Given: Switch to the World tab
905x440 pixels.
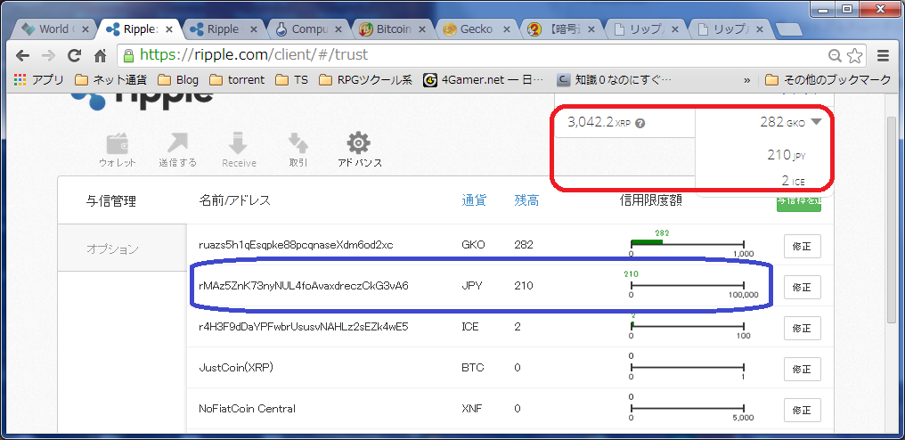Looking at the screenshot, I should 53,29.
